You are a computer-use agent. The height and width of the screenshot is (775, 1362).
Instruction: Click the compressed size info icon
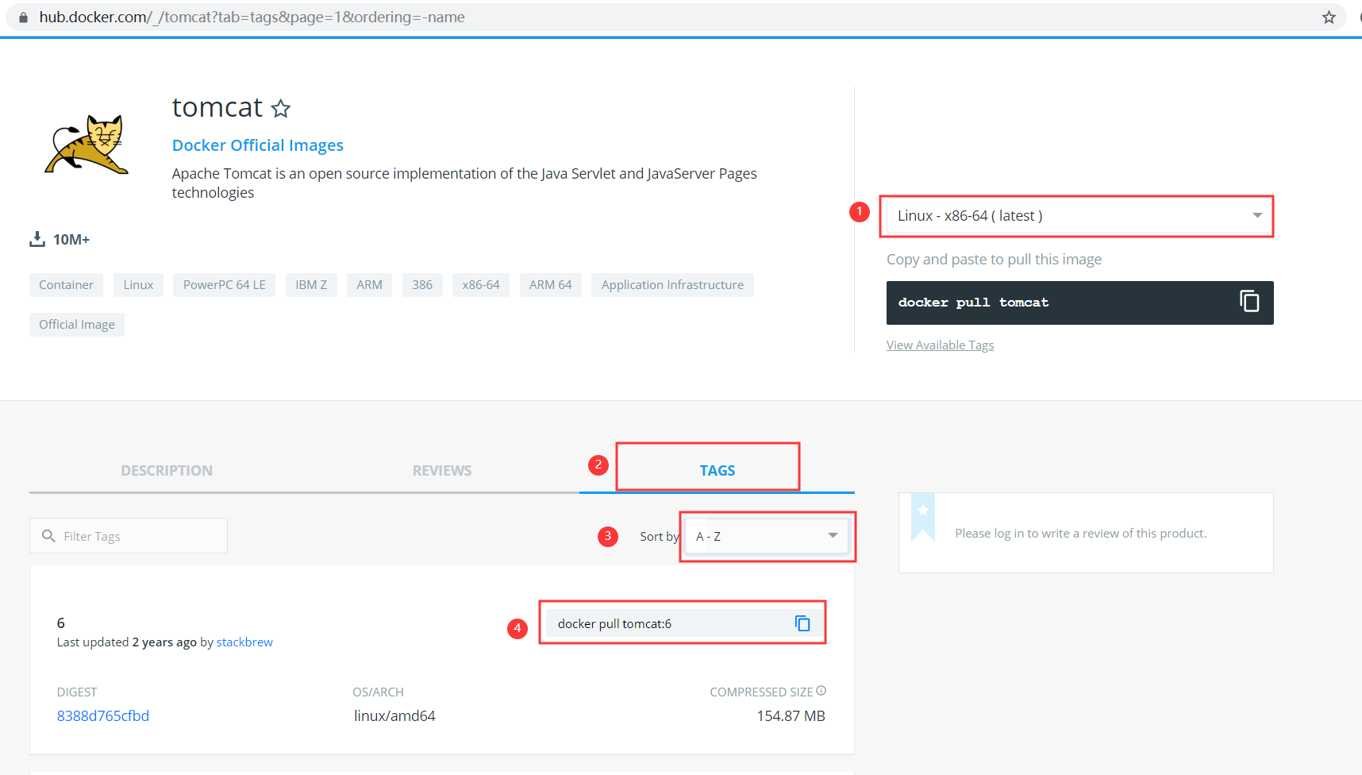[821, 691]
